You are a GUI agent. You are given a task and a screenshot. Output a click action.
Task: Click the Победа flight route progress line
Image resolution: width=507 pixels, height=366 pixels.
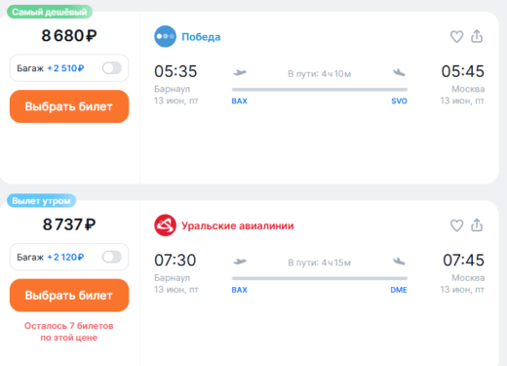[x=320, y=89]
